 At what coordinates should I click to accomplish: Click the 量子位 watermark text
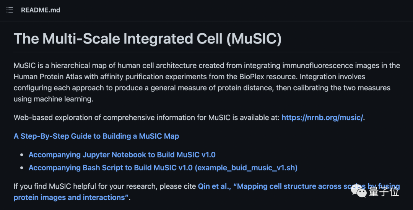pyautogui.click(x=384, y=192)
